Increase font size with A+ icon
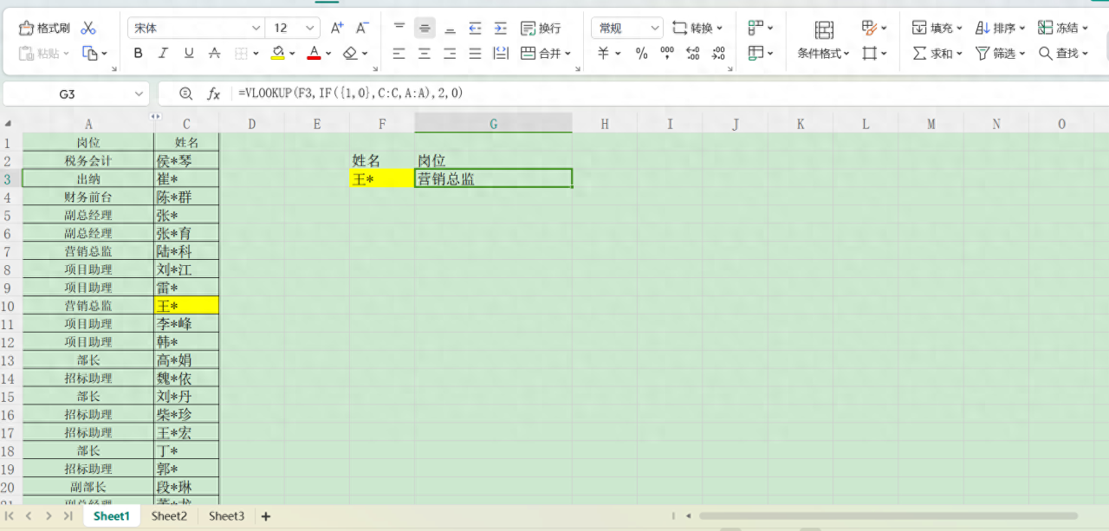This screenshot has height=531, width=1109. (x=337, y=28)
